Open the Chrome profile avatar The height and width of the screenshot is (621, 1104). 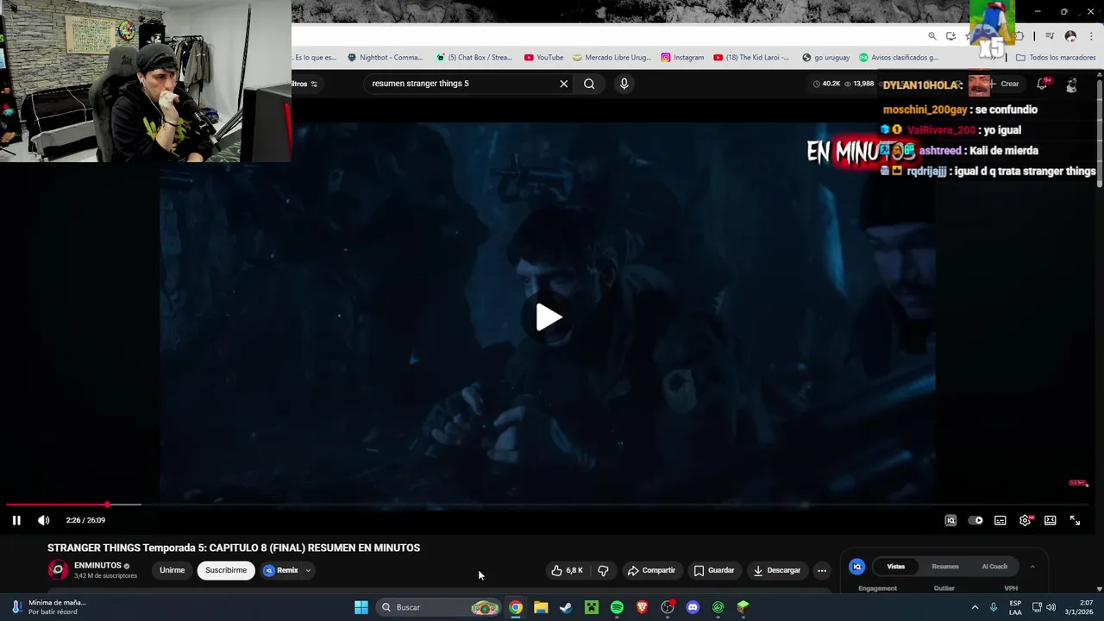(x=1070, y=36)
